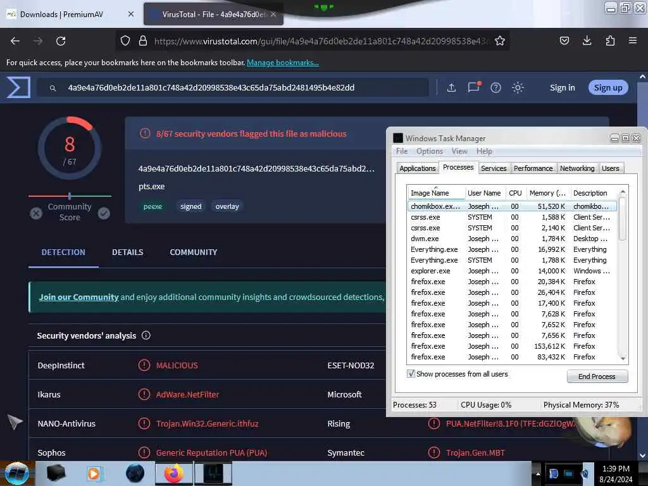Open Task Manager File menu
The height and width of the screenshot is (486, 648).
(x=402, y=151)
